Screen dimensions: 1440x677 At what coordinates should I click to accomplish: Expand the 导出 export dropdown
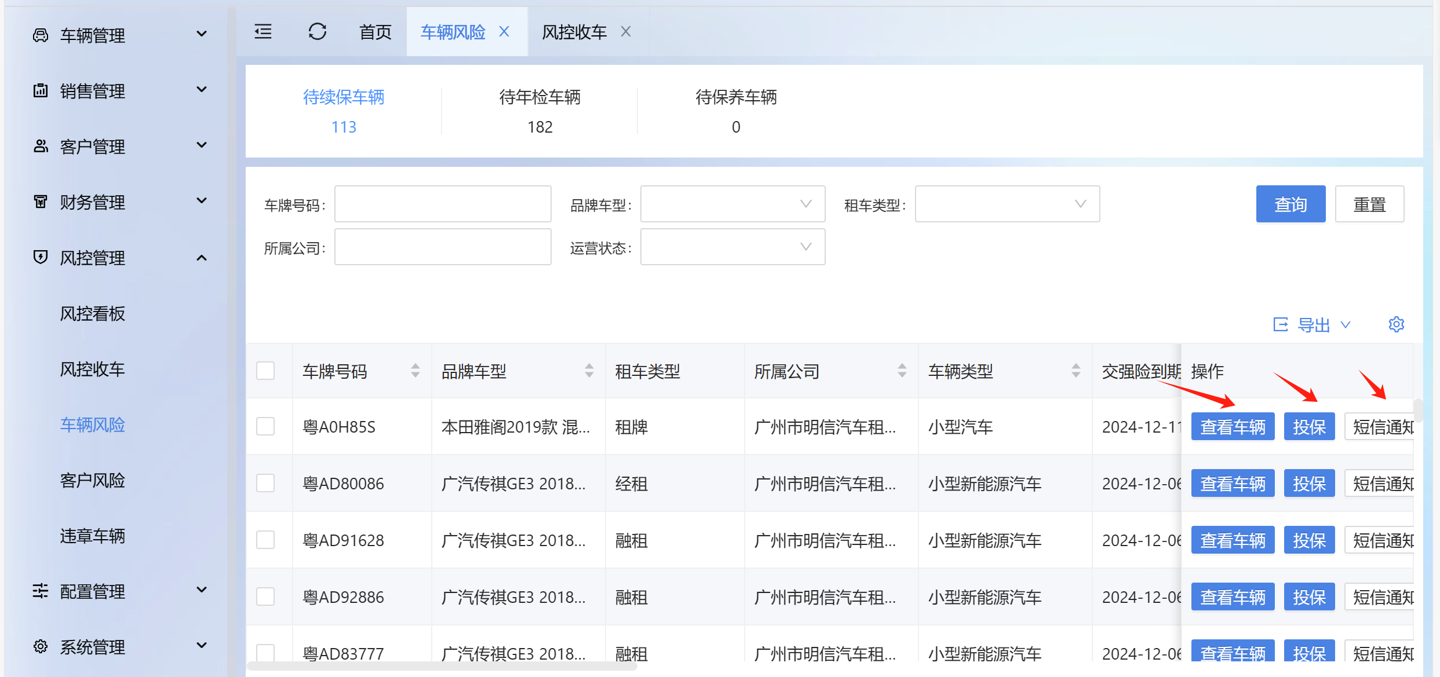(x=1313, y=325)
